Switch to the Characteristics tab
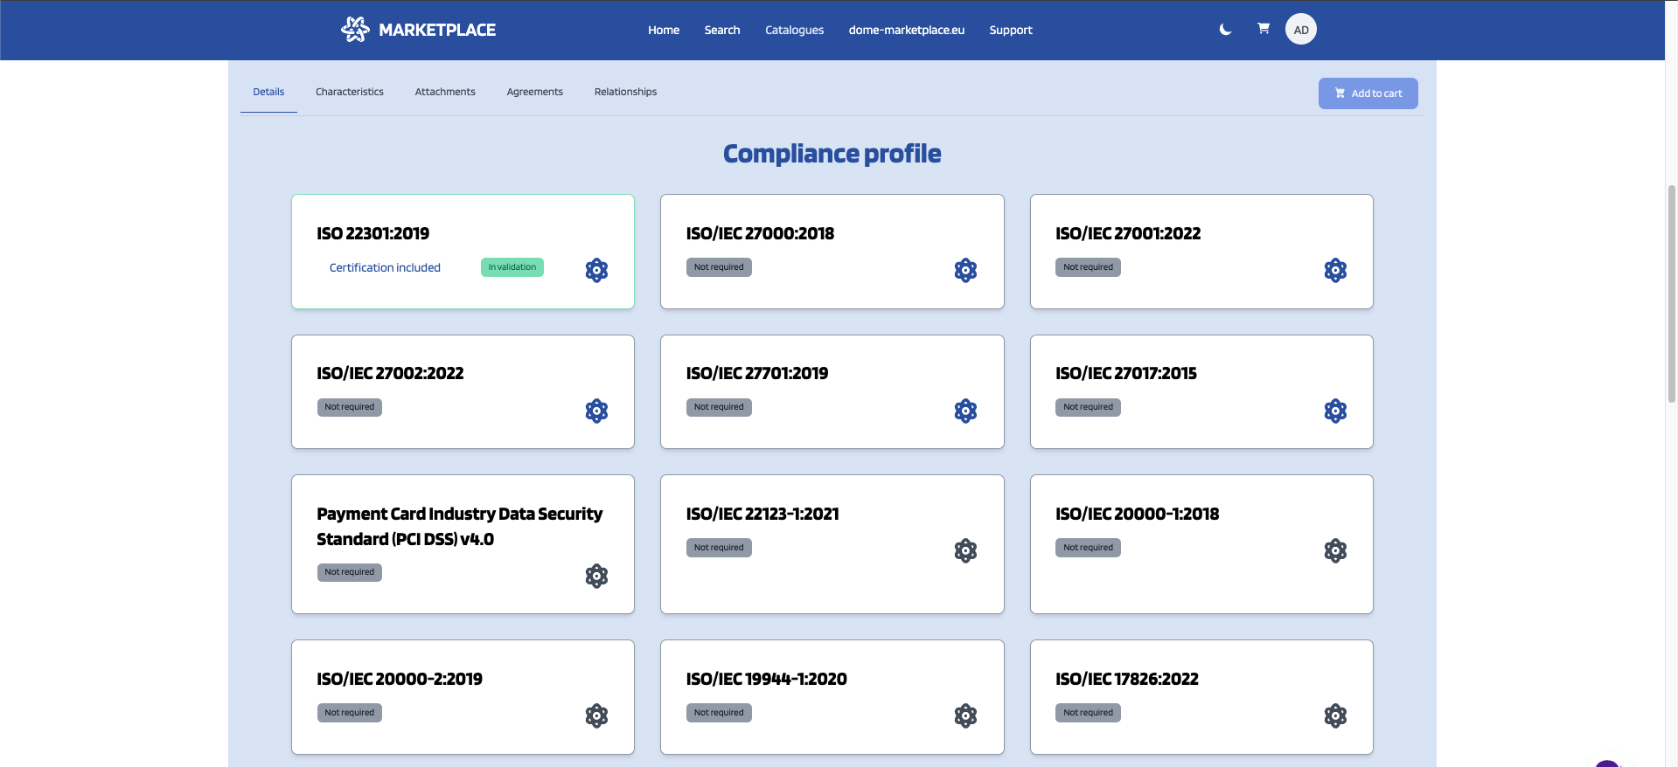The width and height of the screenshot is (1678, 767). pyautogui.click(x=350, y=92)
